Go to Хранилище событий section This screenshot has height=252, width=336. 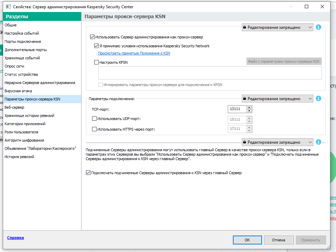click(42, 58)
